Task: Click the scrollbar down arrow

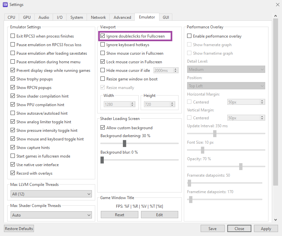Action: [x=276, y=220]
